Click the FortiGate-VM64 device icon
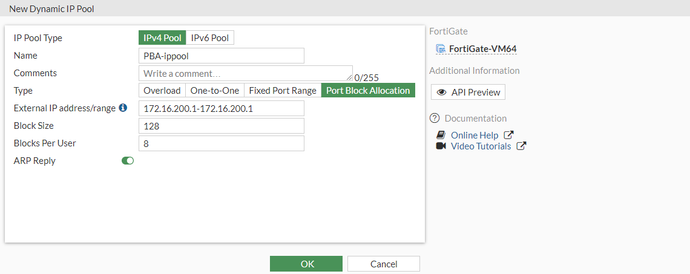This screenshot has height=274, width=690. pos(441,49)
